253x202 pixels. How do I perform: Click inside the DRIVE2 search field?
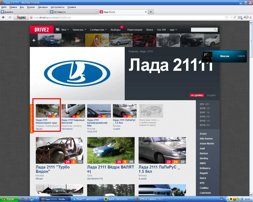point(202,30)
